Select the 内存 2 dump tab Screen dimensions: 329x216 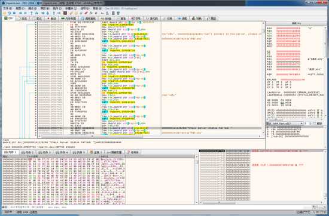(x=28, y=152)
